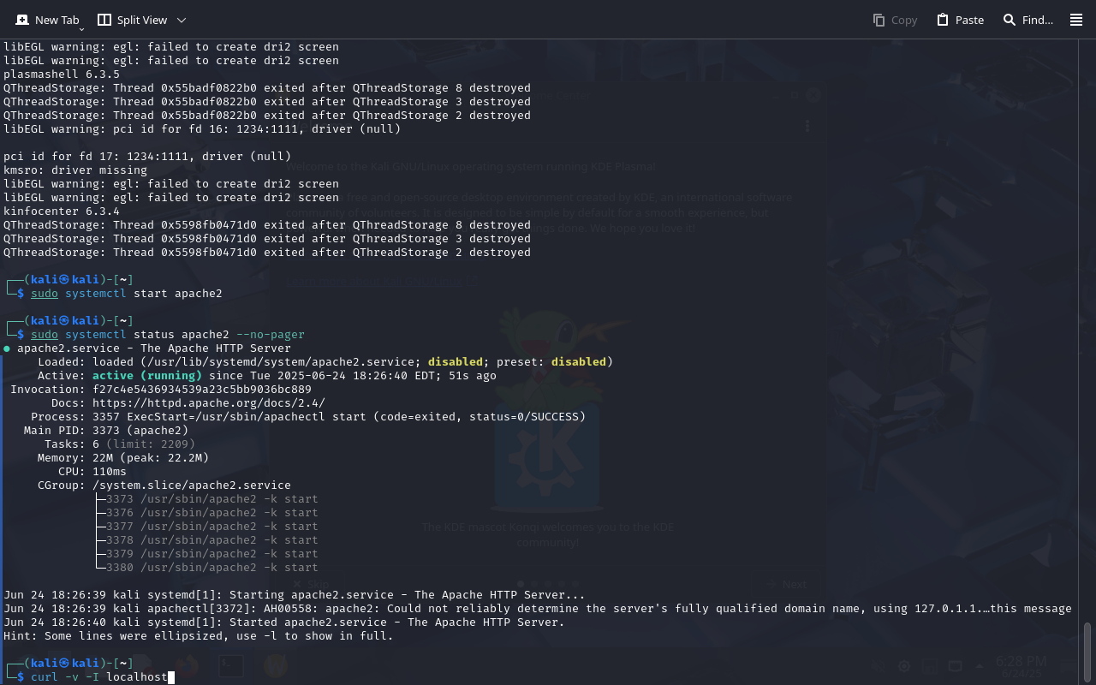Click 'Tasks: 6 (limit: 2209)' line

pyautogui.click(x=120, y=444)
